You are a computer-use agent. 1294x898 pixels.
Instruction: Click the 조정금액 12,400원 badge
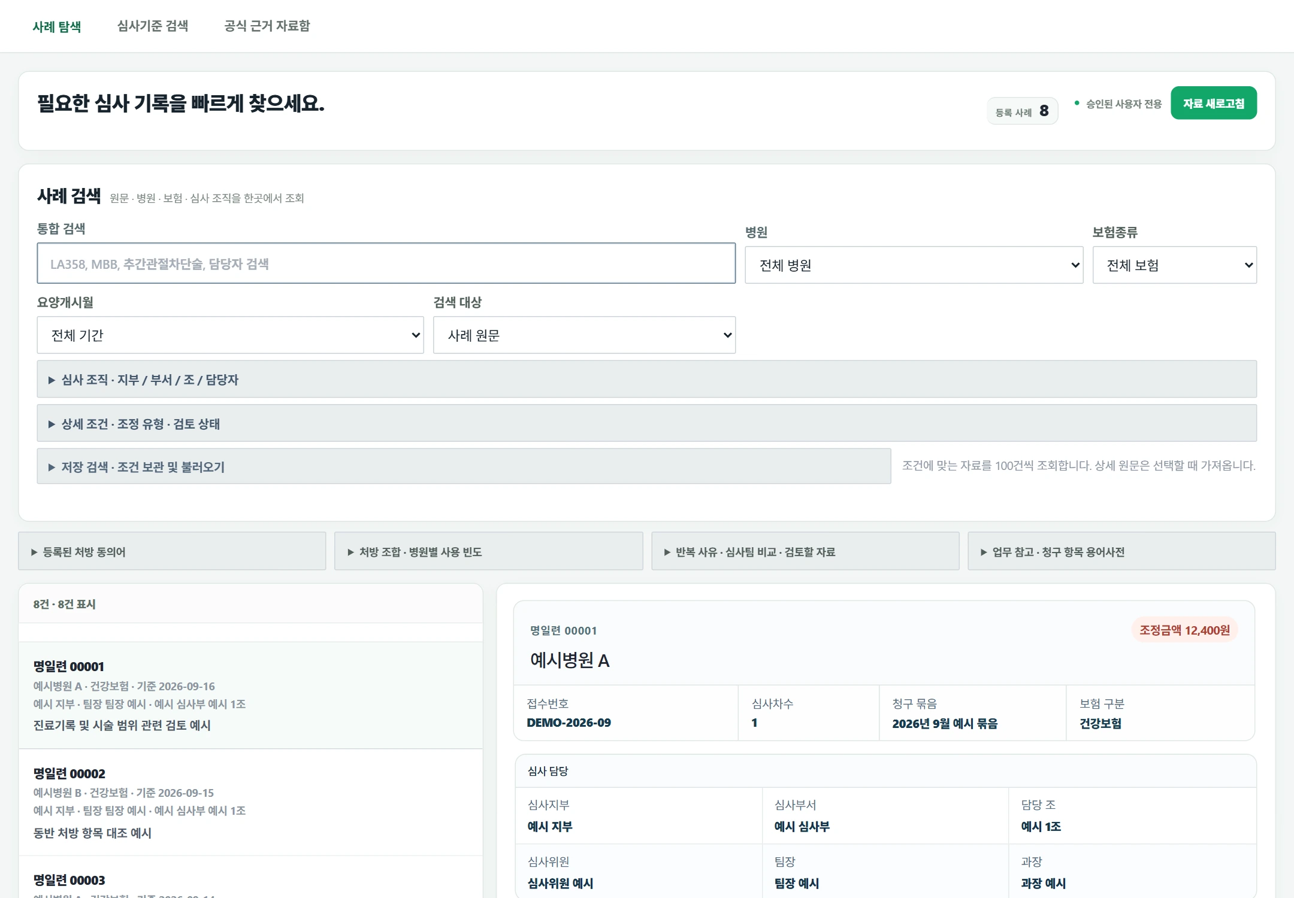click(1184, 630)
